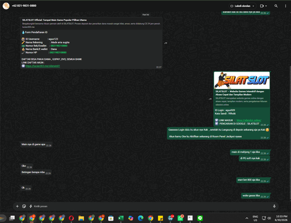Open contact info for +62 821-9831-0880
The width and height of the screenshot is (291, 223).
24,6
